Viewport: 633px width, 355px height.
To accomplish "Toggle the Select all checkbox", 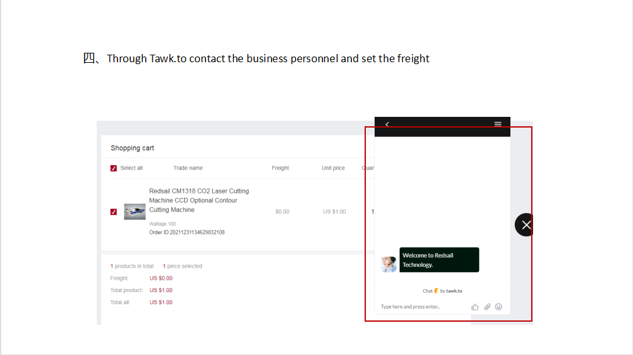I will pyautogui.click(x=114, y=168).
